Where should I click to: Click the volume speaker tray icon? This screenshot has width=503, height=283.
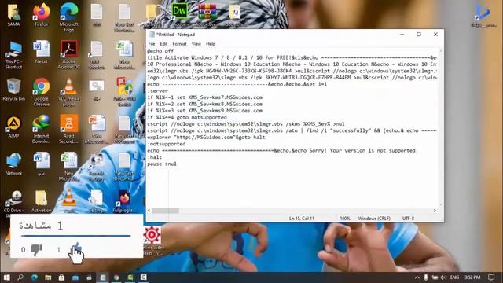pyautogui.click(x=443, y=277)
